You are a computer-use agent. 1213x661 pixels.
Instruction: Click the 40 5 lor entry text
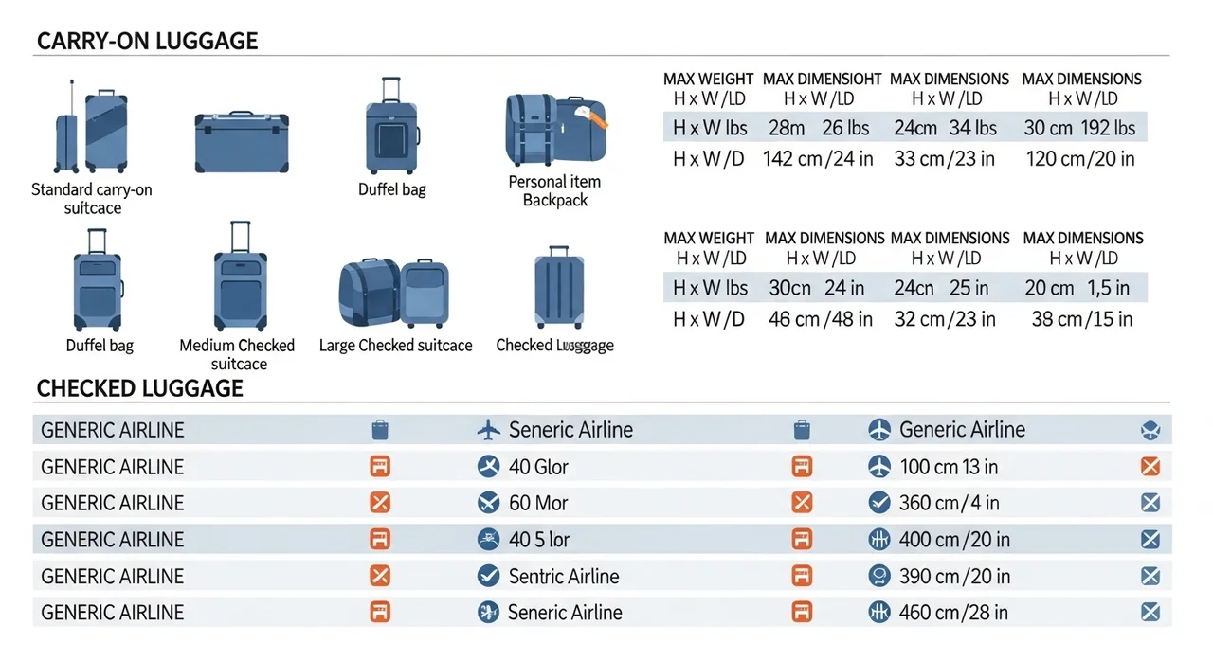(x=539, y=540)
